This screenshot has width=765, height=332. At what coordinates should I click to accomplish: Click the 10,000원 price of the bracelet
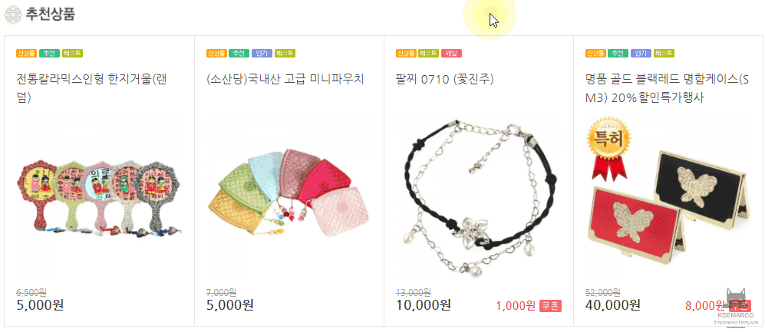(424, 305)
